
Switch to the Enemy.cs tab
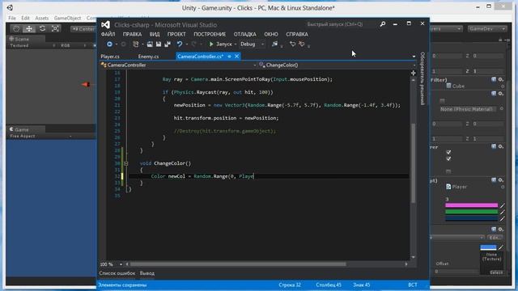point(148,57)
